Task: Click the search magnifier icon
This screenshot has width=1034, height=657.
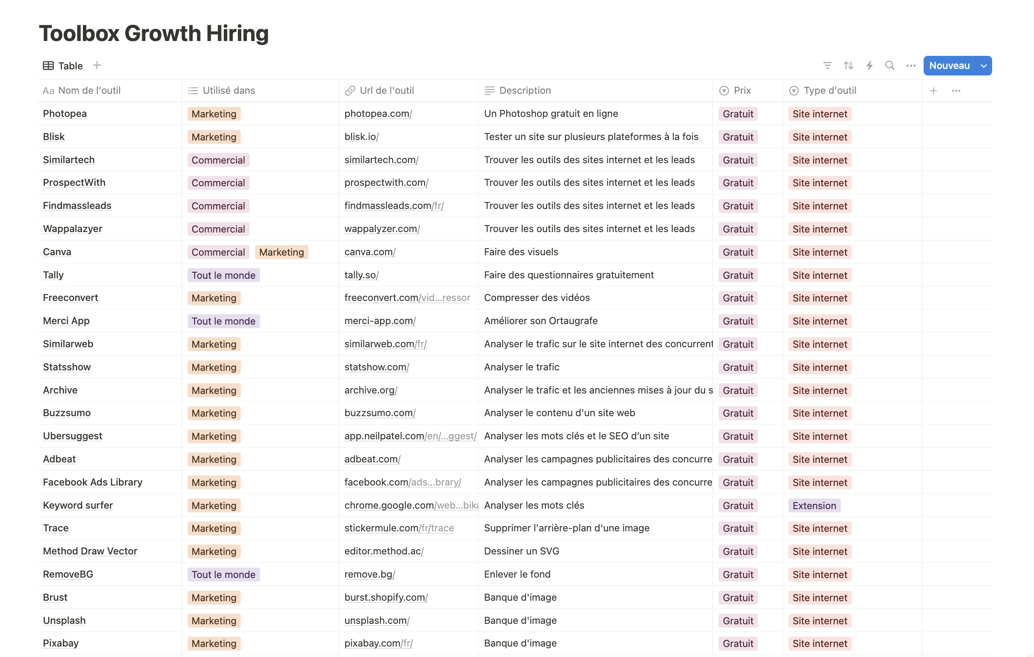Action: pos(890,65)
